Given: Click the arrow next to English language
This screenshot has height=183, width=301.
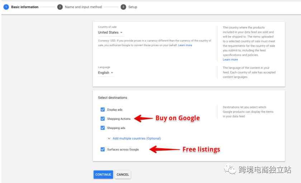Looking at the screenshot, I should pos(112,73).
